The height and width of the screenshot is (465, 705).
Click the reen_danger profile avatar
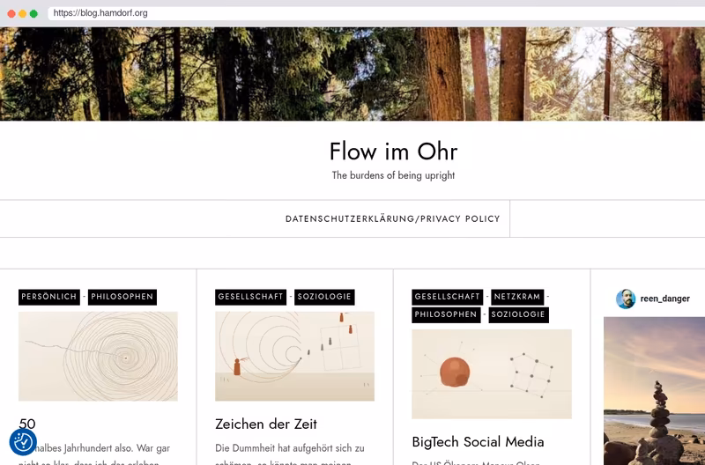(626, 299)
